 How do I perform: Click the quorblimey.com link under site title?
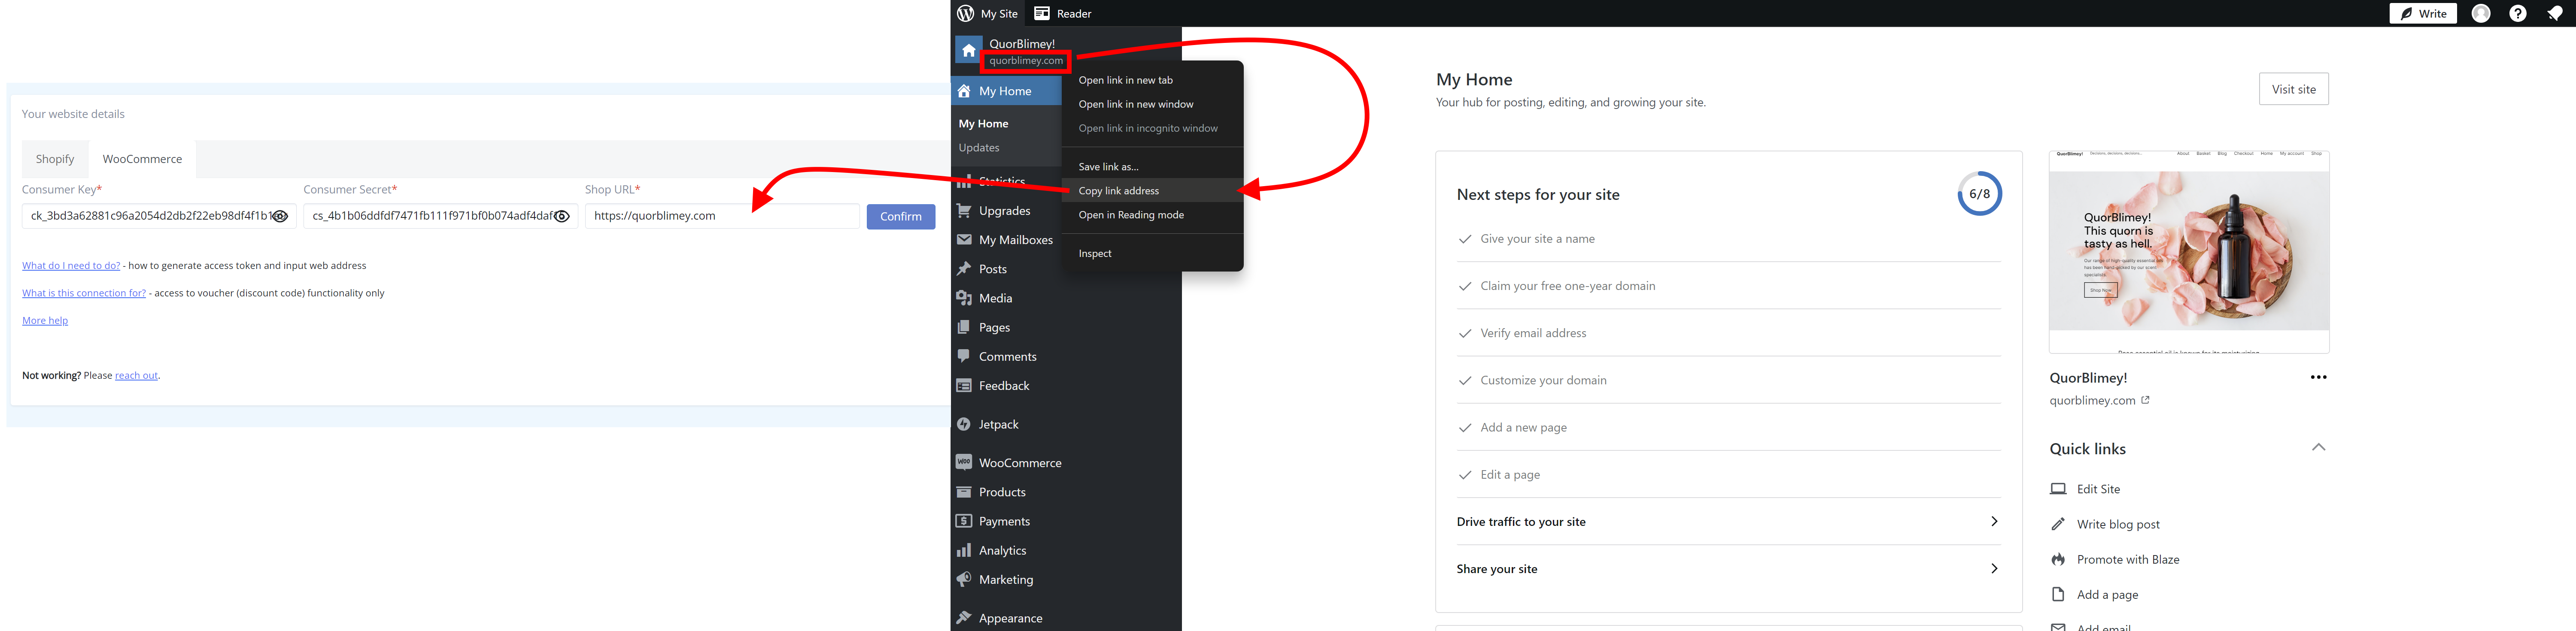click(1026, 61)
